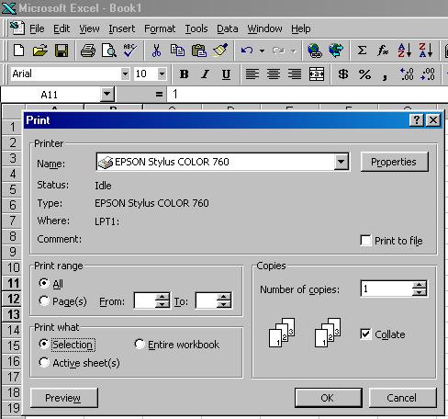Sort Descending with Z-A icon

tap(426, 51)
